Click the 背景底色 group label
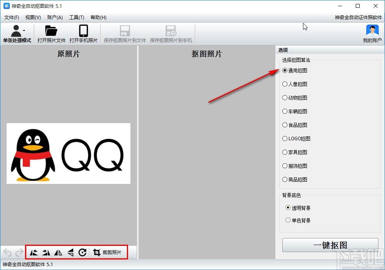Screen dimensions: 385x270 (291, 195)
